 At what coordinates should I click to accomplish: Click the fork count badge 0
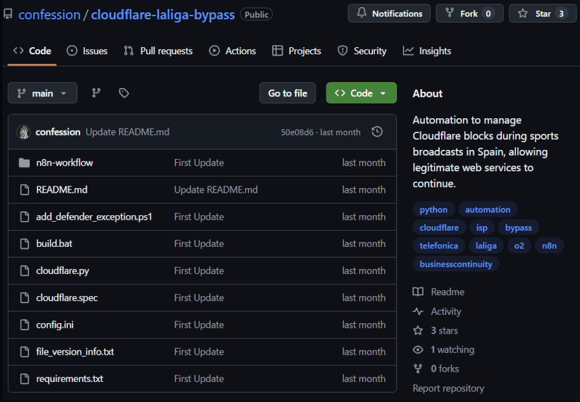tap(488, 14)
